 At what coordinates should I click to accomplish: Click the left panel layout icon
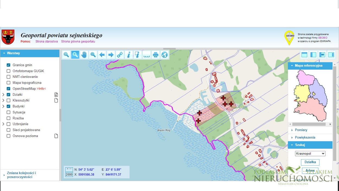tap(313, 55)
